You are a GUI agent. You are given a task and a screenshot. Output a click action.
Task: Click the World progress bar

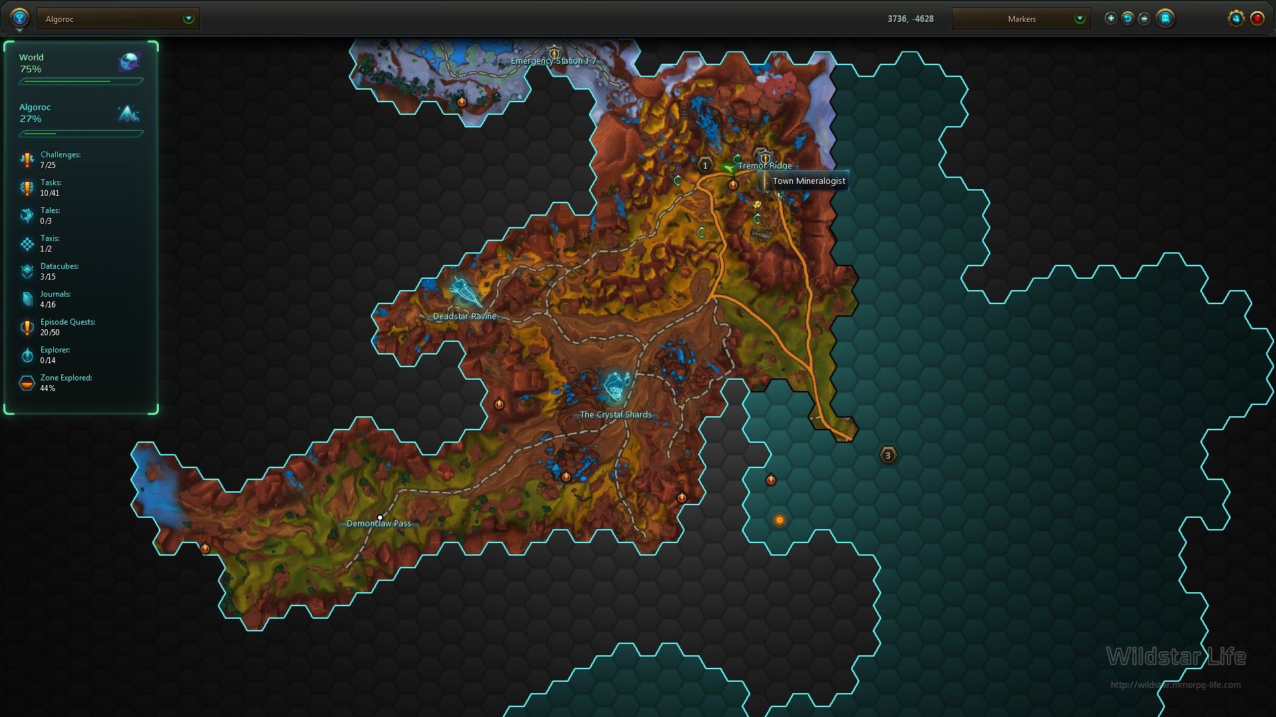(81, 82)
